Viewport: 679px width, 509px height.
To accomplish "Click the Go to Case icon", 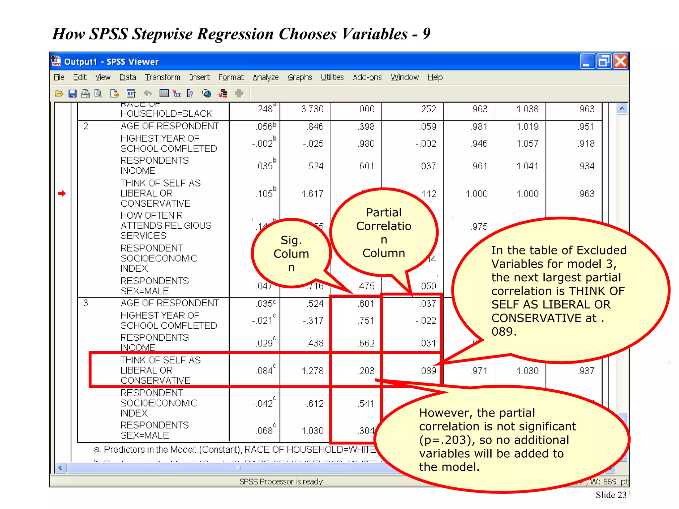I will tap(177, 94).
